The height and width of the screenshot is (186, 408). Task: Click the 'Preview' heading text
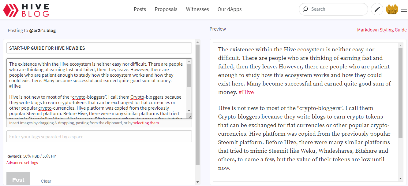pyautogui.click(x=218, y=29)
